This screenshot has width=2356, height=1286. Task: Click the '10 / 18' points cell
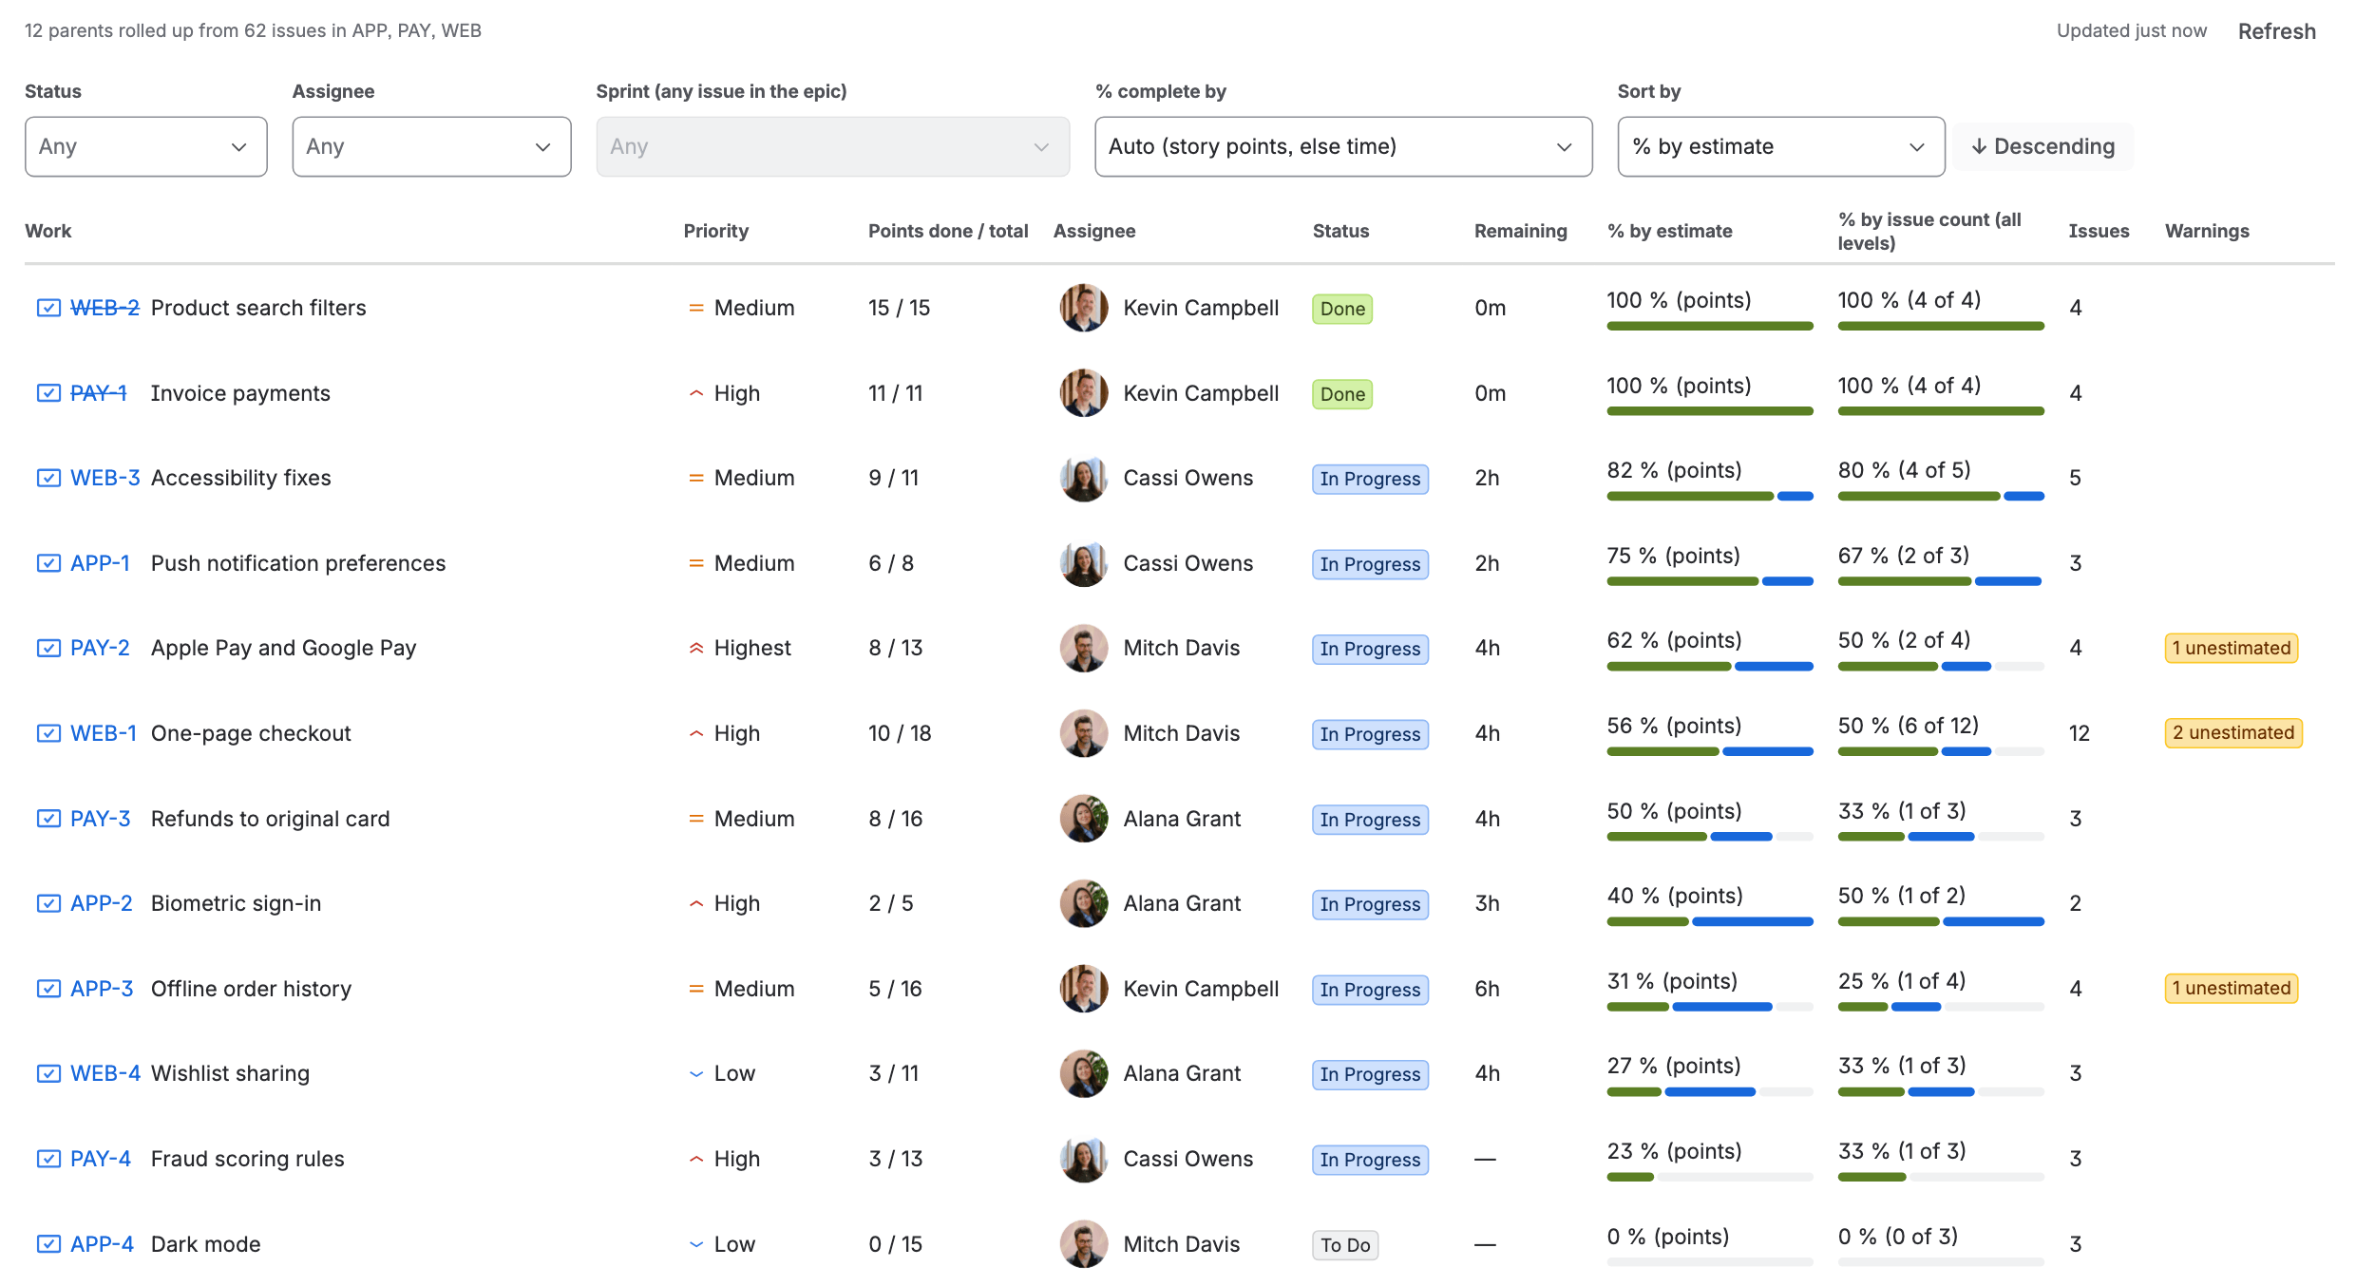point(900,733)
